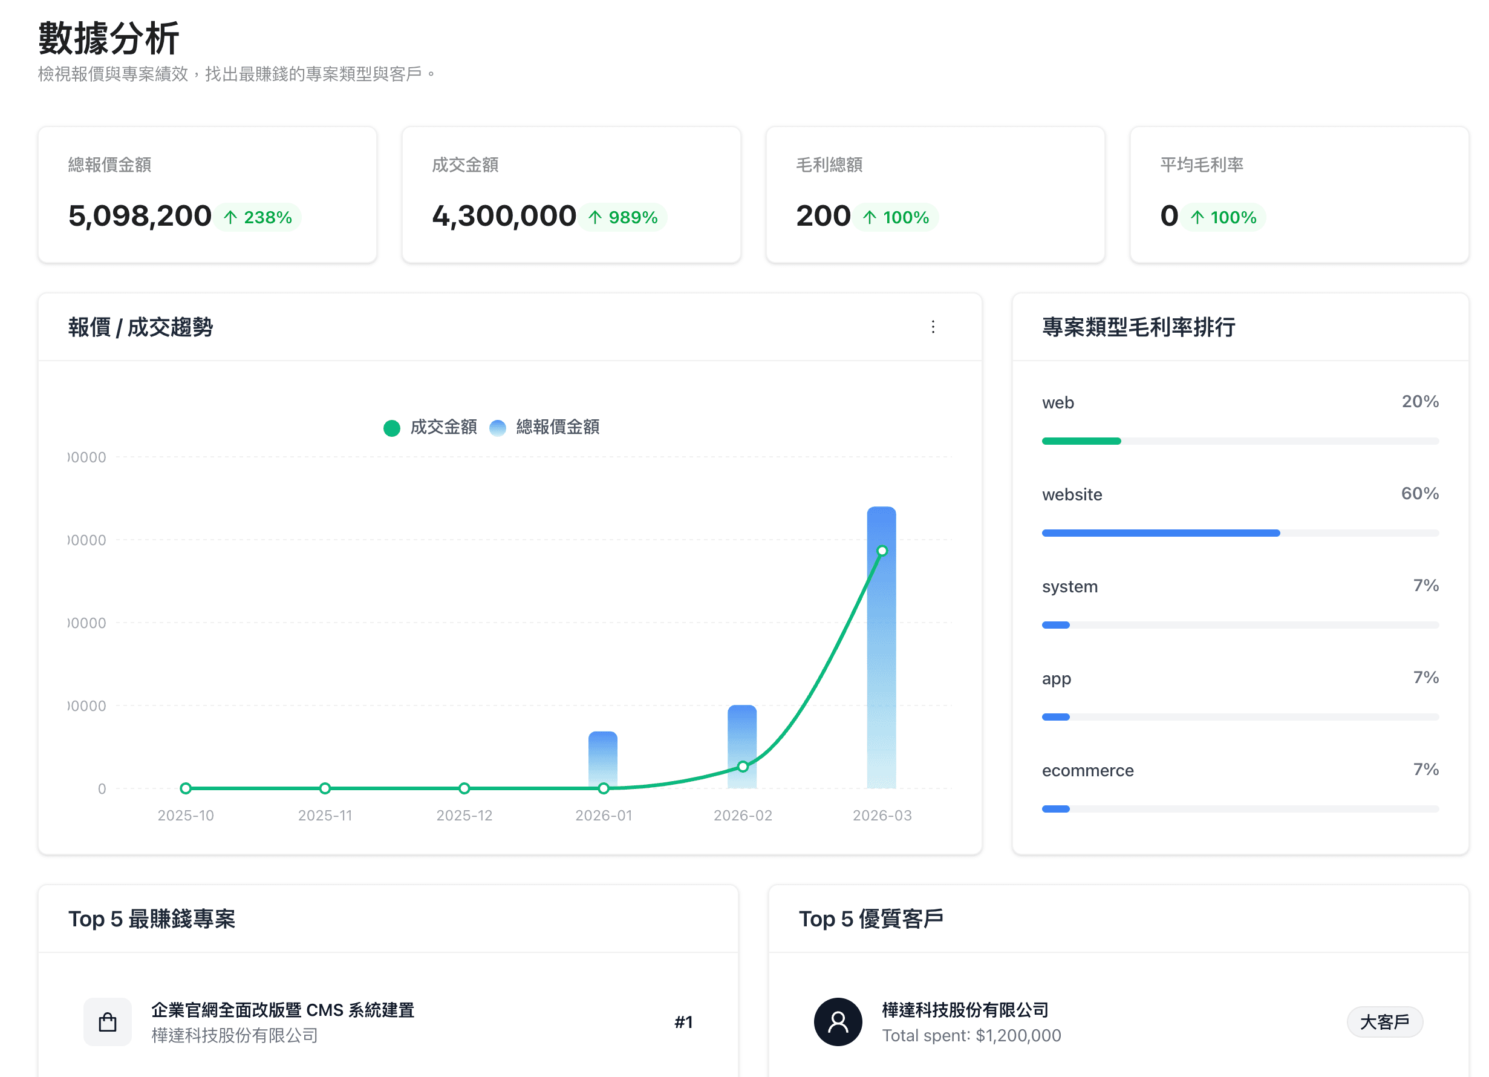The image size is (1489, 1077).
Task: Click the avatar icon beside 樺達科技股份有限公司
Action: 837,1022
